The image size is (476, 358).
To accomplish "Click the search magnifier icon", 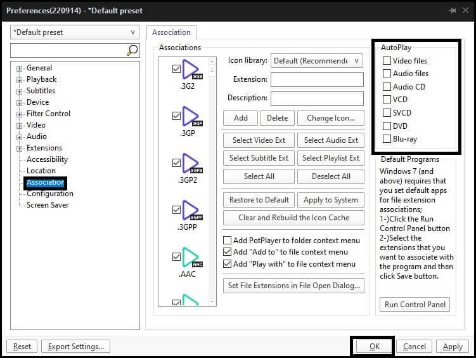I will pyautogui.click(x=132, y=50).
